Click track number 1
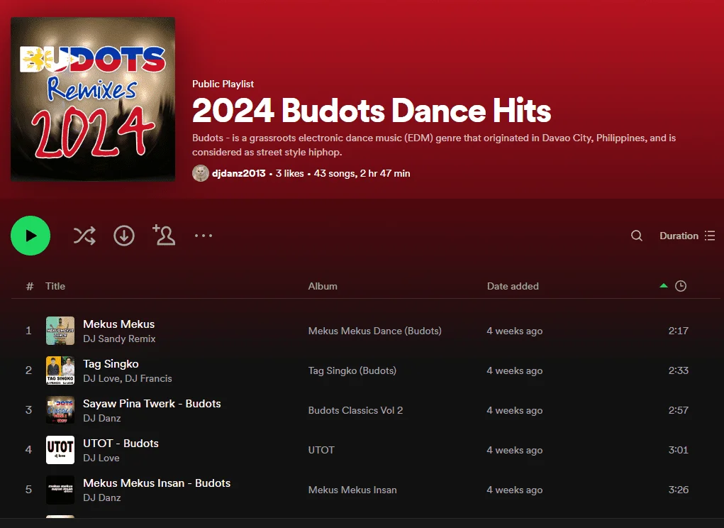The image size is (724, 528). point(28,331)
